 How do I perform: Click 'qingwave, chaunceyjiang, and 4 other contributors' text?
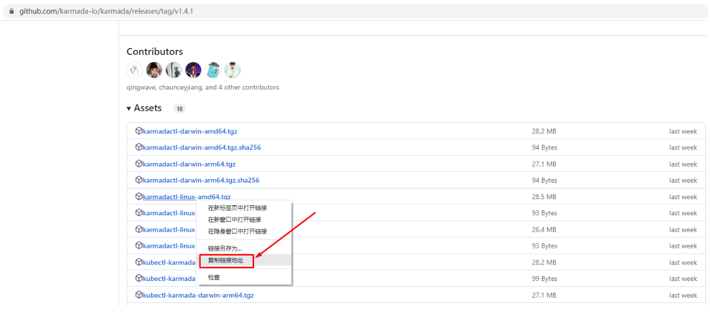coord(203,87)
